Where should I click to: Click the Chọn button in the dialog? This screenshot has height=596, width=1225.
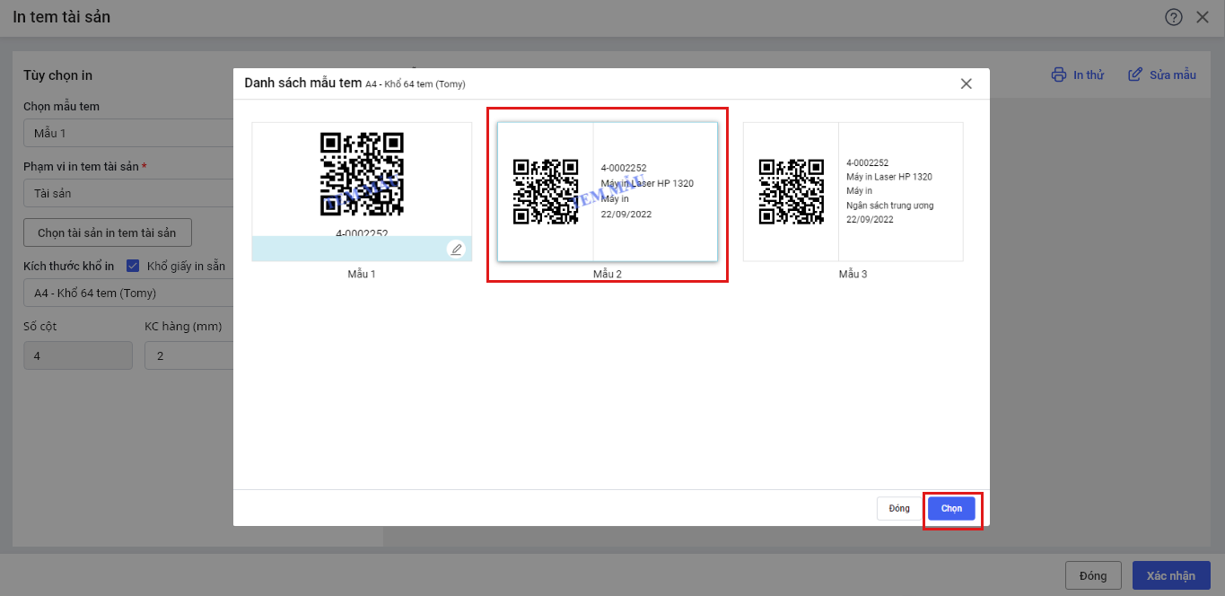click(x=951, y=508)
